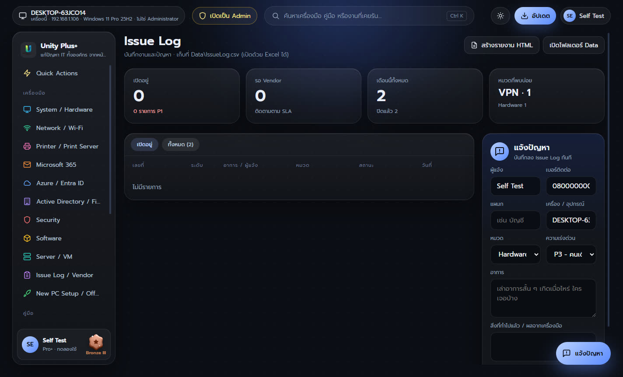Open Issue Log / Vendor clipboard icon
The height and width of the screenshot is (377, 623).
27,275
